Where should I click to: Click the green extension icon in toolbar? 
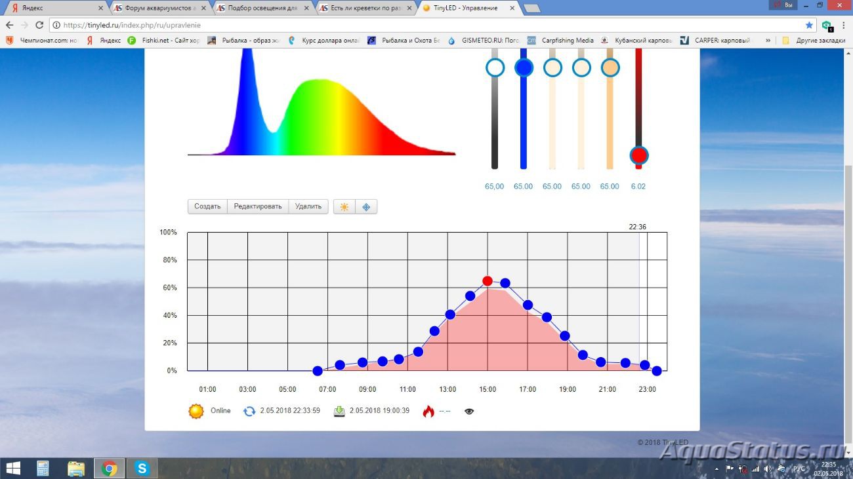click(827, 25)
